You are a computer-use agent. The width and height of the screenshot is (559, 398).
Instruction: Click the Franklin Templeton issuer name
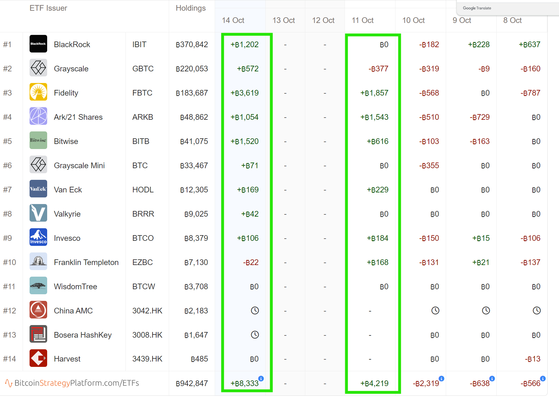(86, 262)
